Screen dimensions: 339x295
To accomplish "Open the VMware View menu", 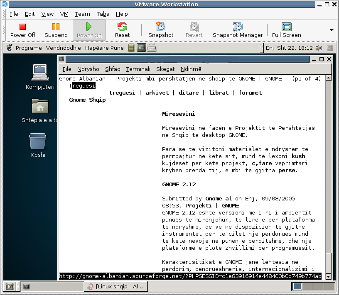I will 47,14.
